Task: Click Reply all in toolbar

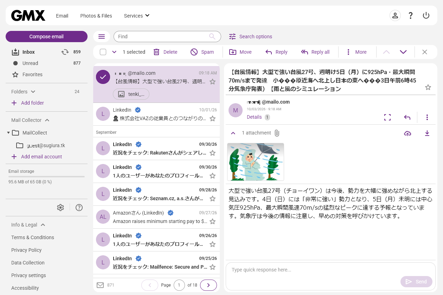Action: coord(315,52)
